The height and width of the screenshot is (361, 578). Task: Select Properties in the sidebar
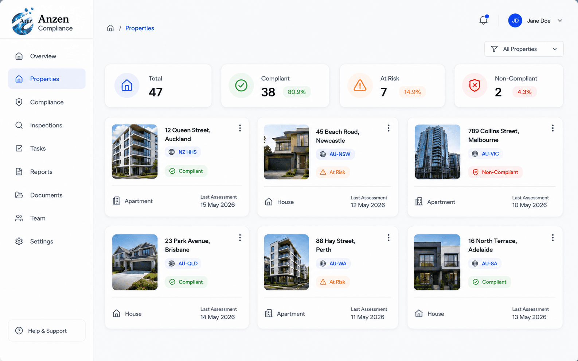click(47, 79)
